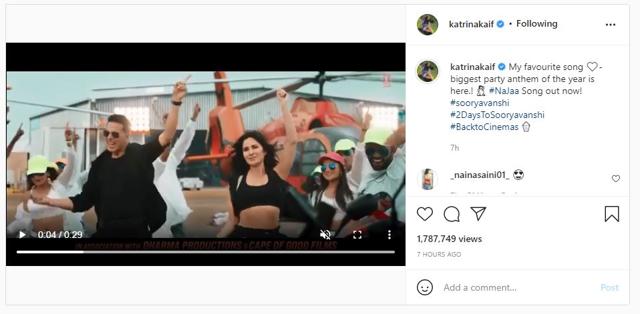Like the _nainasaini01_ comment
The width and height of the screenshot is (640, 314).
[x=616, y=179]
